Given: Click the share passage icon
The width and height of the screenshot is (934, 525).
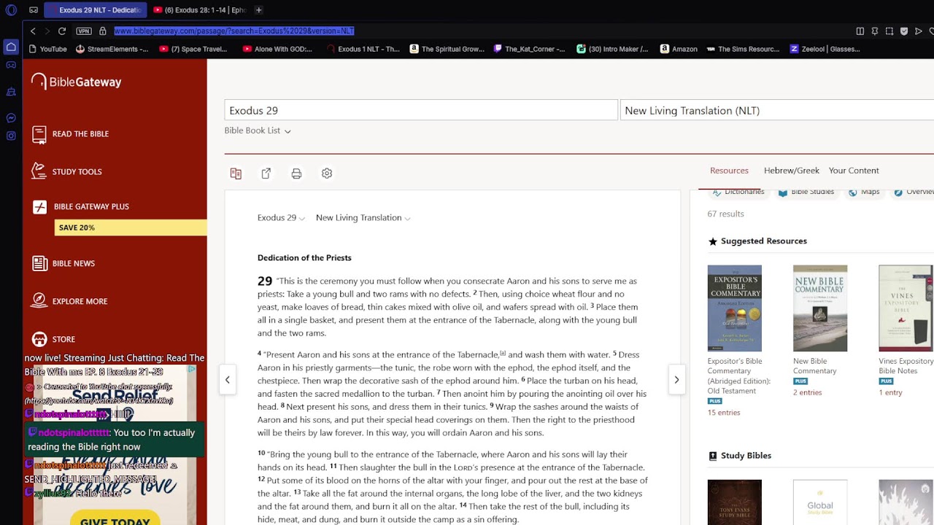Looking at the screenshot, I should (266, 174).
